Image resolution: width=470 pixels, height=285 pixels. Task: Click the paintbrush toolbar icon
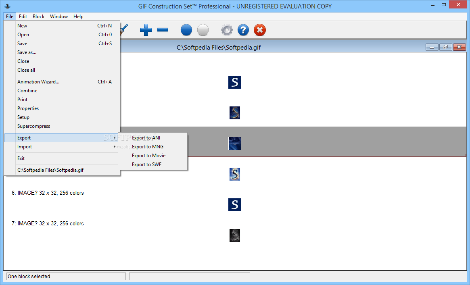coord(124,30)
